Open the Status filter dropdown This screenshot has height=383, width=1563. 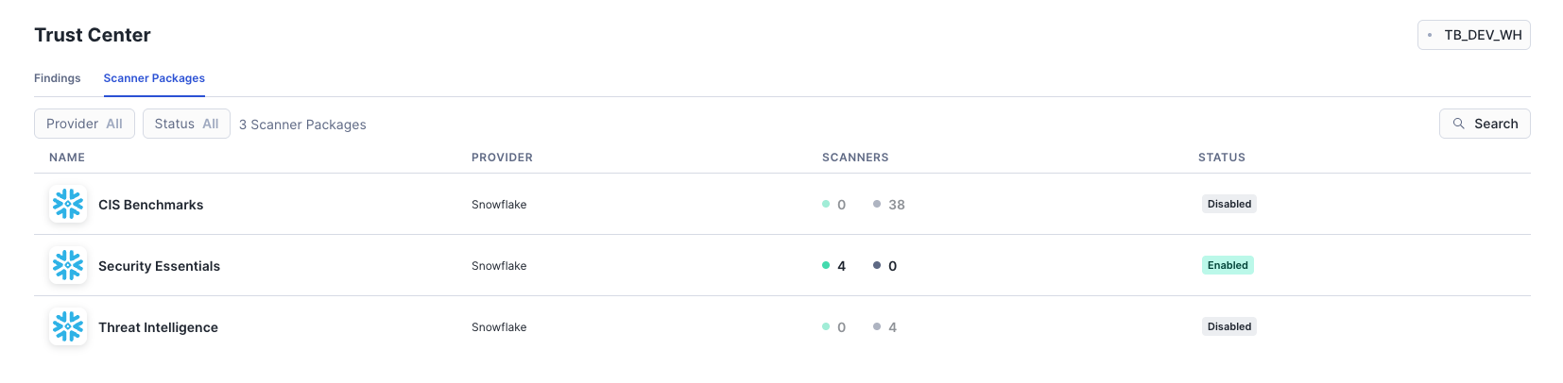tap(186, 124)
